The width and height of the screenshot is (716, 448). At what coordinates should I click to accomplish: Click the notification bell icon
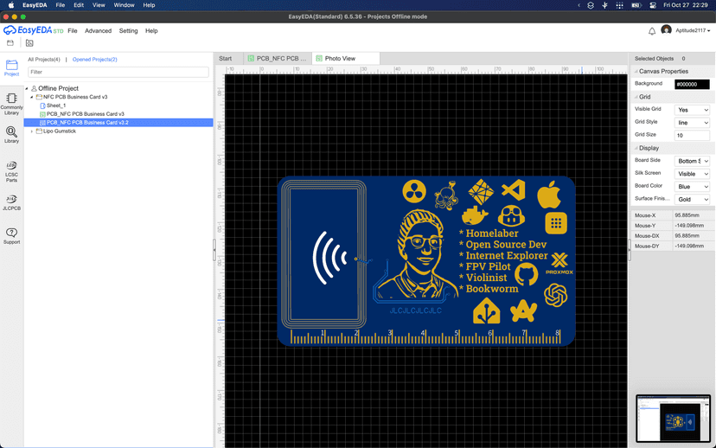tap(652, 31)
